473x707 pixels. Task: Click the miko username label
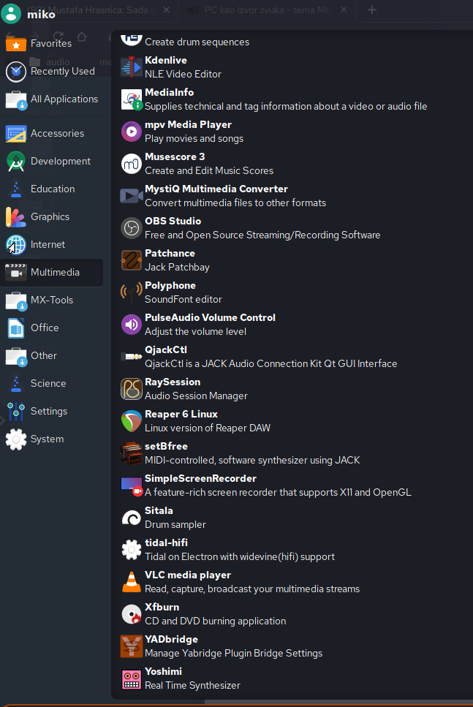click(x=41, y=15)
